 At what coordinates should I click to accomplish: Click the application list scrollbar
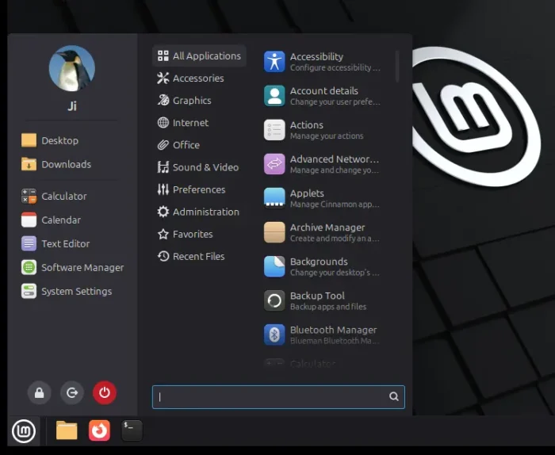(397, 66)
